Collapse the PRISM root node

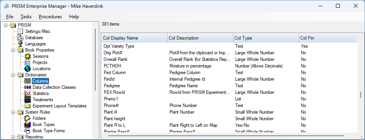[x=5, y=25]
